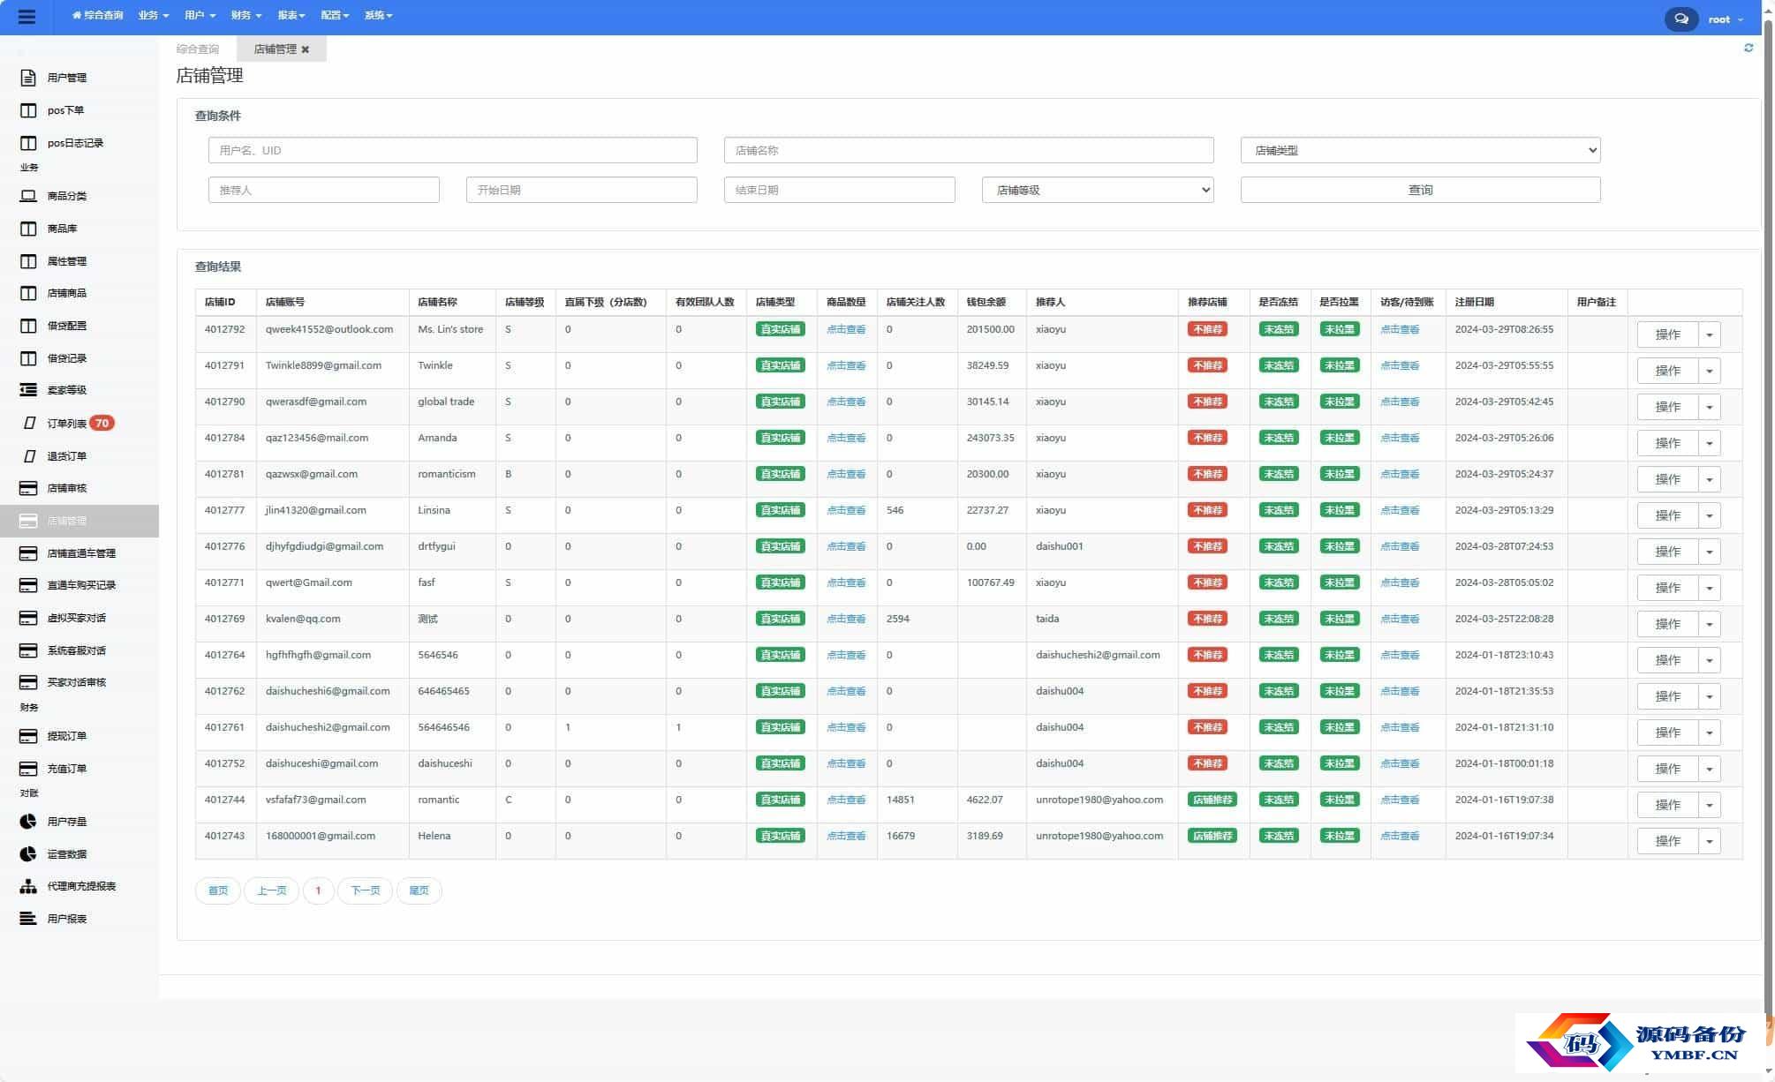Click the 订单列表 sidebar icon
The height and width of the screenshot is (1082, 1775).
(29, 424)
